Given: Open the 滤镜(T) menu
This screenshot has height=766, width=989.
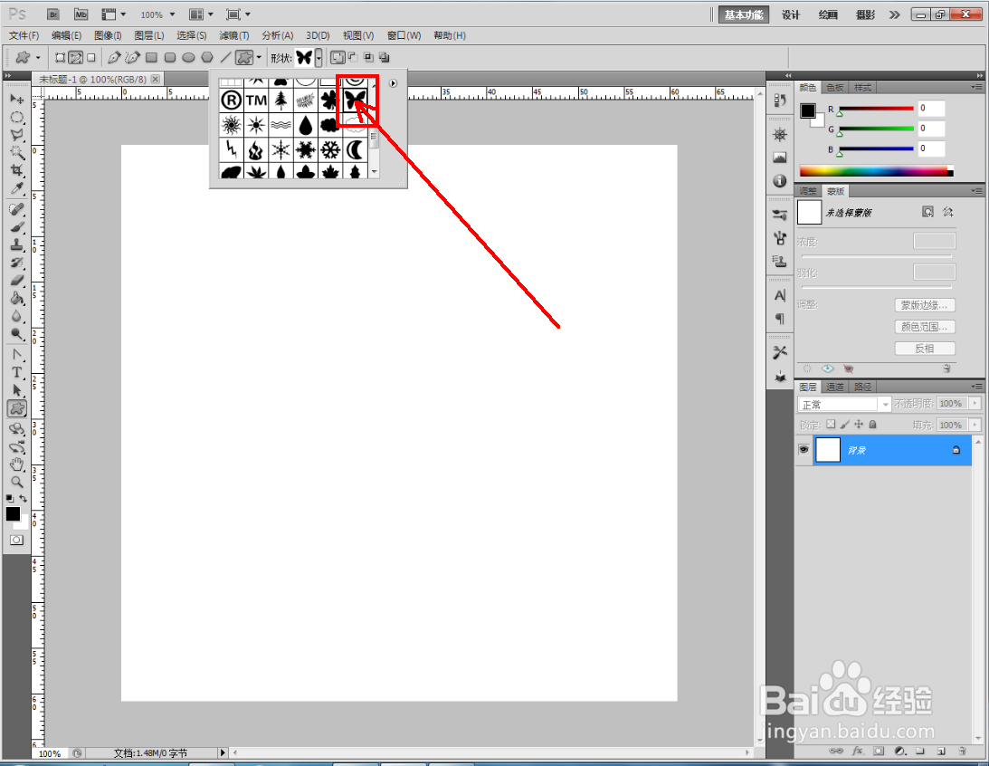Looking at the screenshot, I should click(234, 35).
